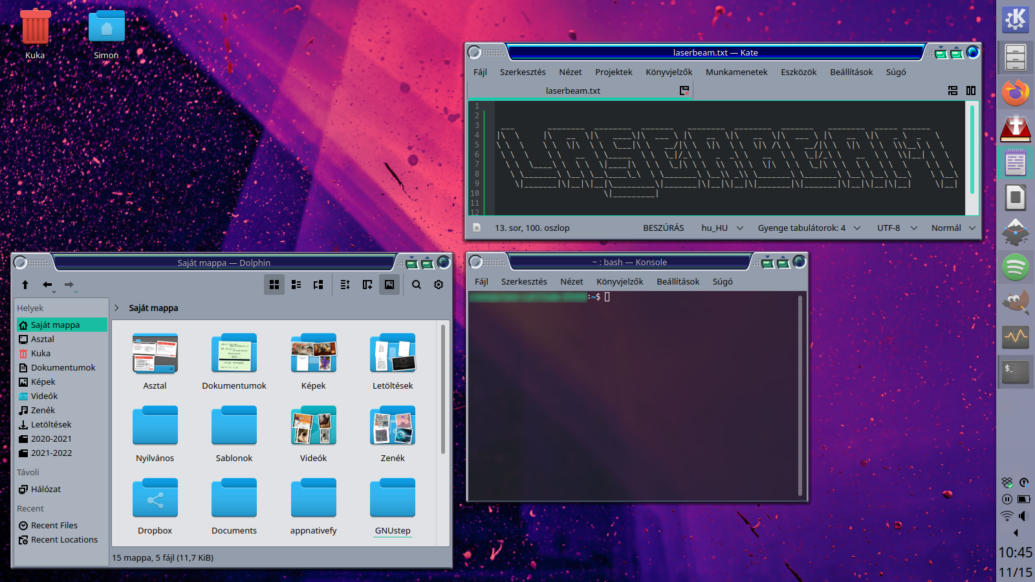The width and height of the screenshot is (1035, 582).
Task: Open the hu_HU language dropdown
Action: pos(722,228)
